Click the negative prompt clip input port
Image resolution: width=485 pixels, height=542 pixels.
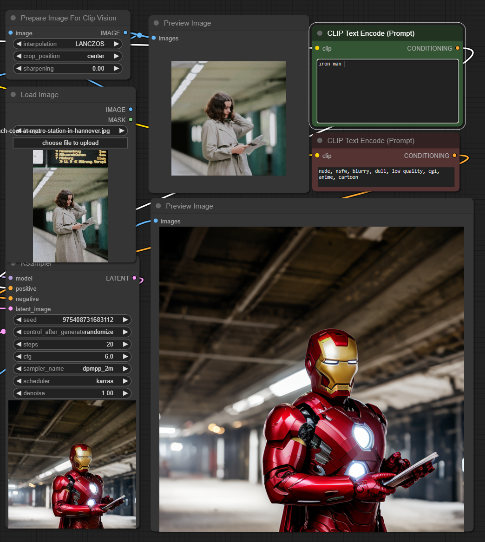(317, 156)
